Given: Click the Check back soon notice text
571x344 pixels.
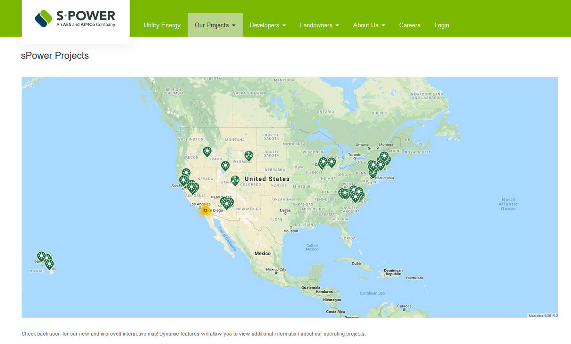Looking at the screenshot, I should pos(194,334).
